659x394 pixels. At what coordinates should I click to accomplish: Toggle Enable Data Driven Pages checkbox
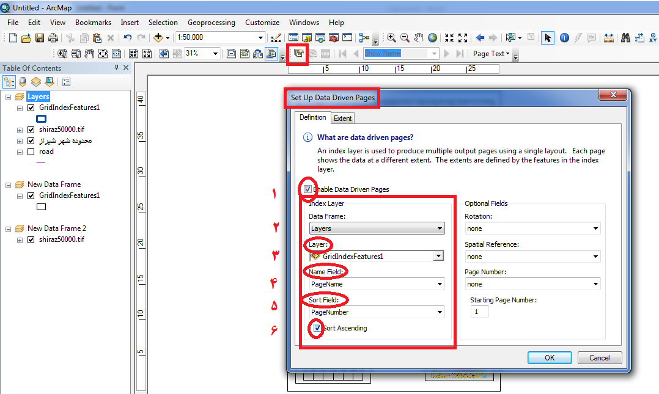point(307,189)
